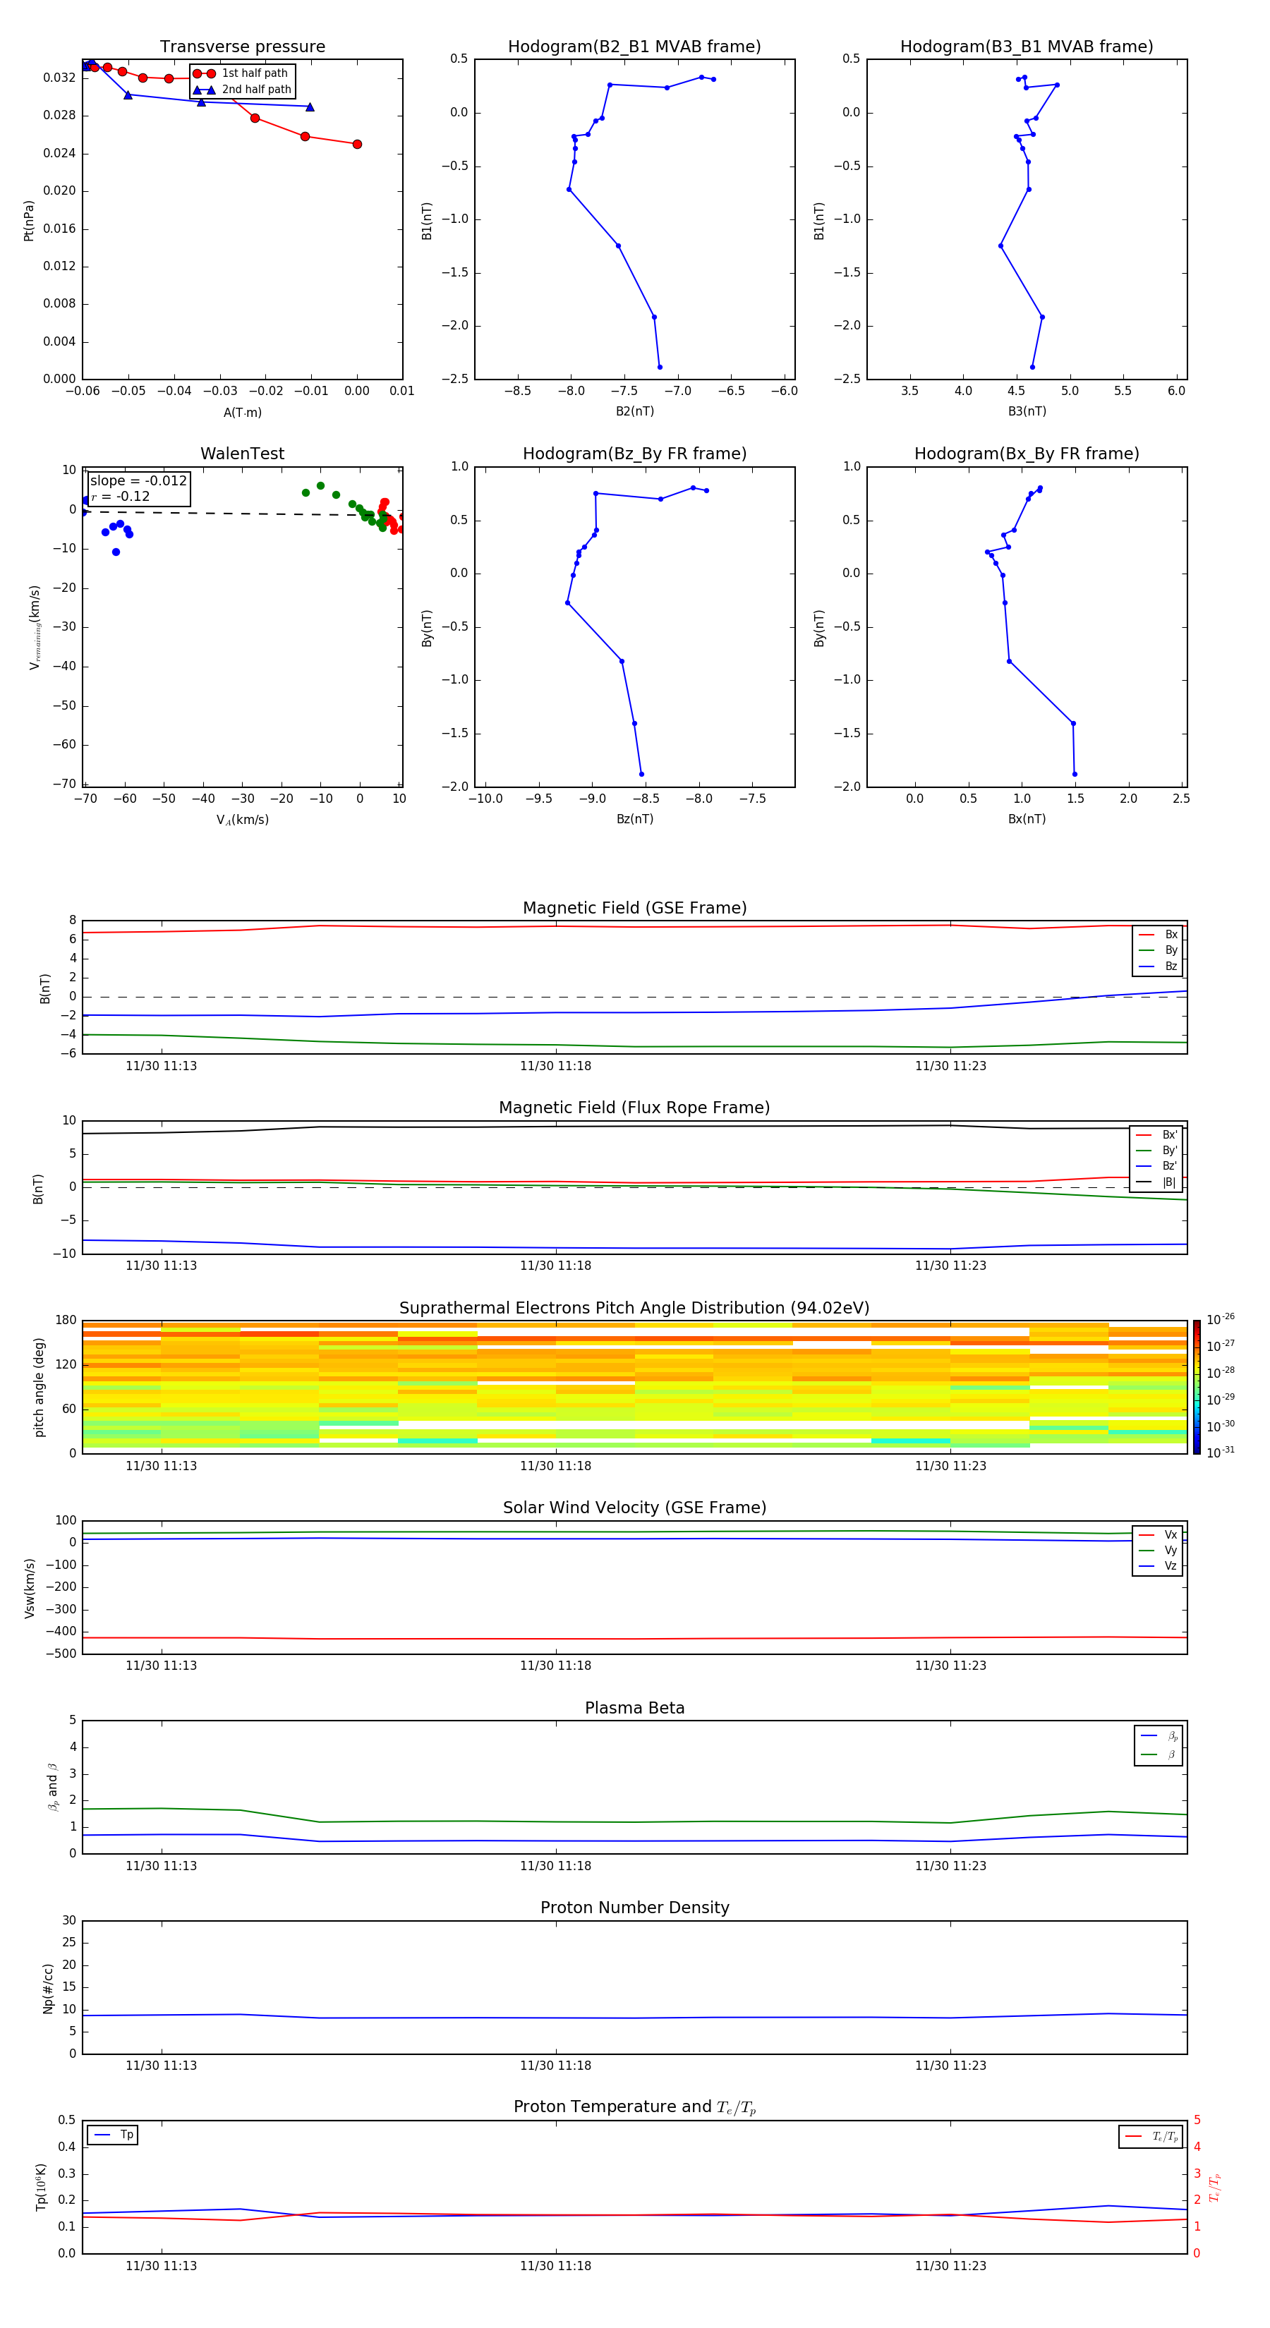
Task: Click the last red point in Transverse pressure
Action: [x=357, y=145]
